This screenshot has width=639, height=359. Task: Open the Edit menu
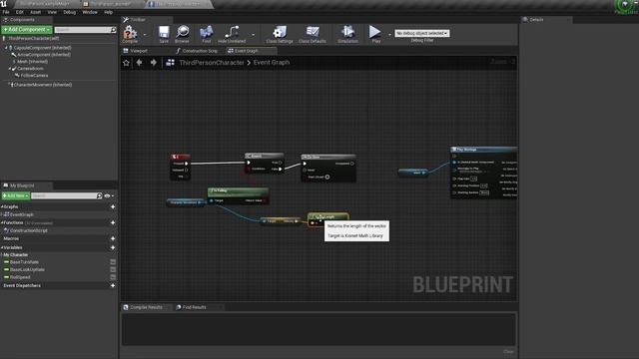click(20, 12)
